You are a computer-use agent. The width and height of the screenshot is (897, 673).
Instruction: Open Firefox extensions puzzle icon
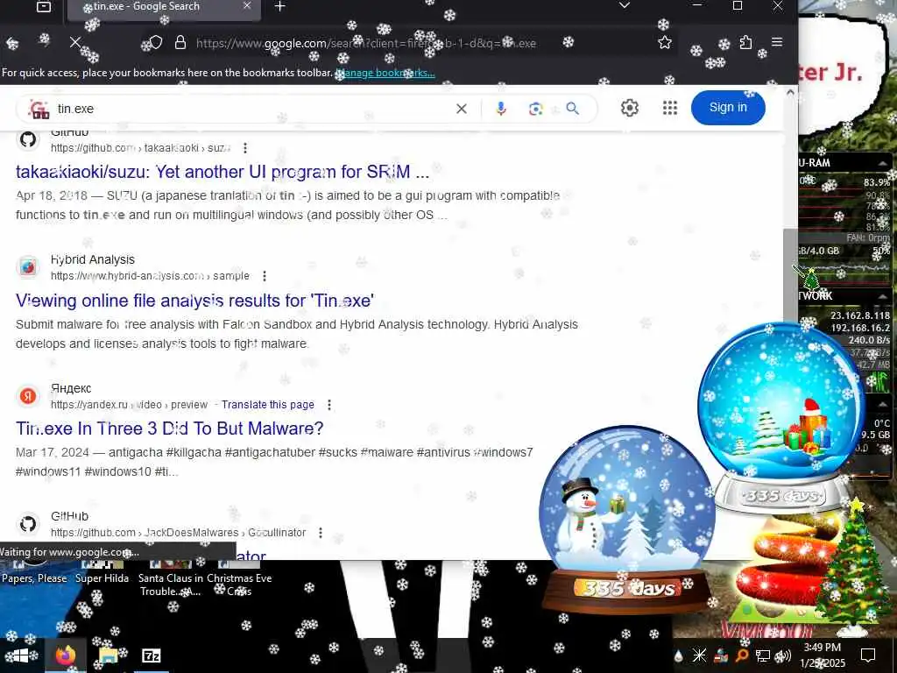tap(745, 42)
